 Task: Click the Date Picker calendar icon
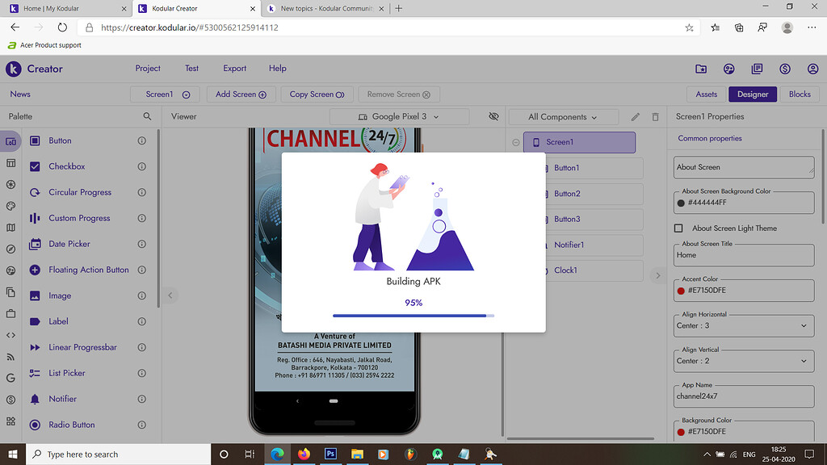(x=35, y=244)
